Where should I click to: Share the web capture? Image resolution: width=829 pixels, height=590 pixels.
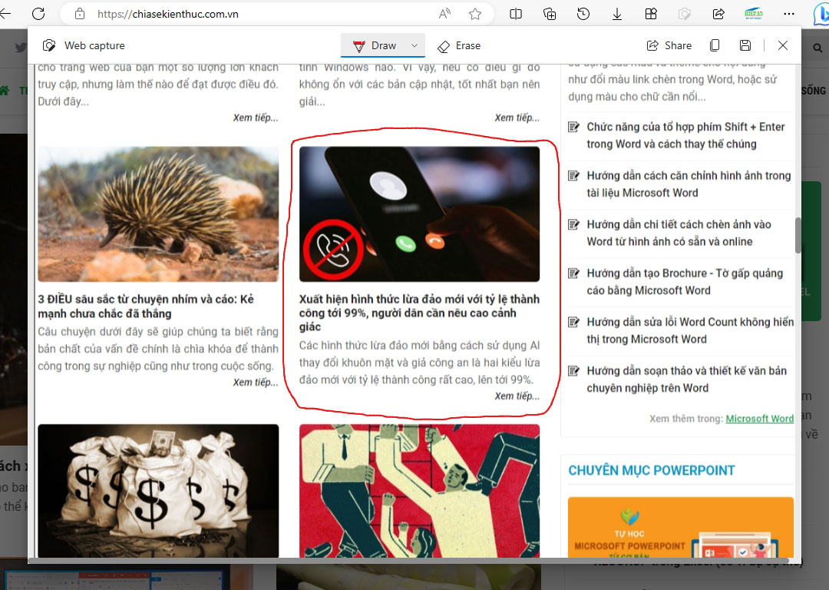pos(669,45)
